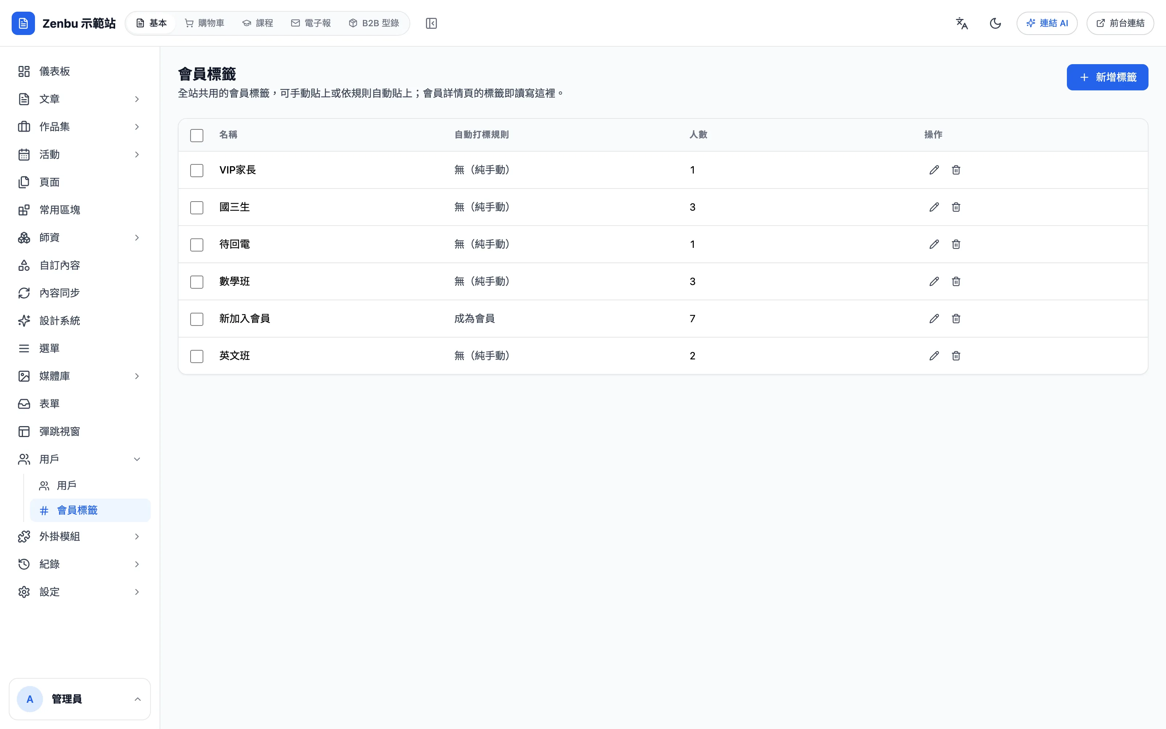Delete the 英文班 tag
This screenshot has height=729, width=1166.
click(956, 355)
